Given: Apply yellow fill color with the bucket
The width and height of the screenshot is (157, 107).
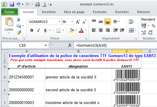Looking at the screenshot, I should click(71, 30).
